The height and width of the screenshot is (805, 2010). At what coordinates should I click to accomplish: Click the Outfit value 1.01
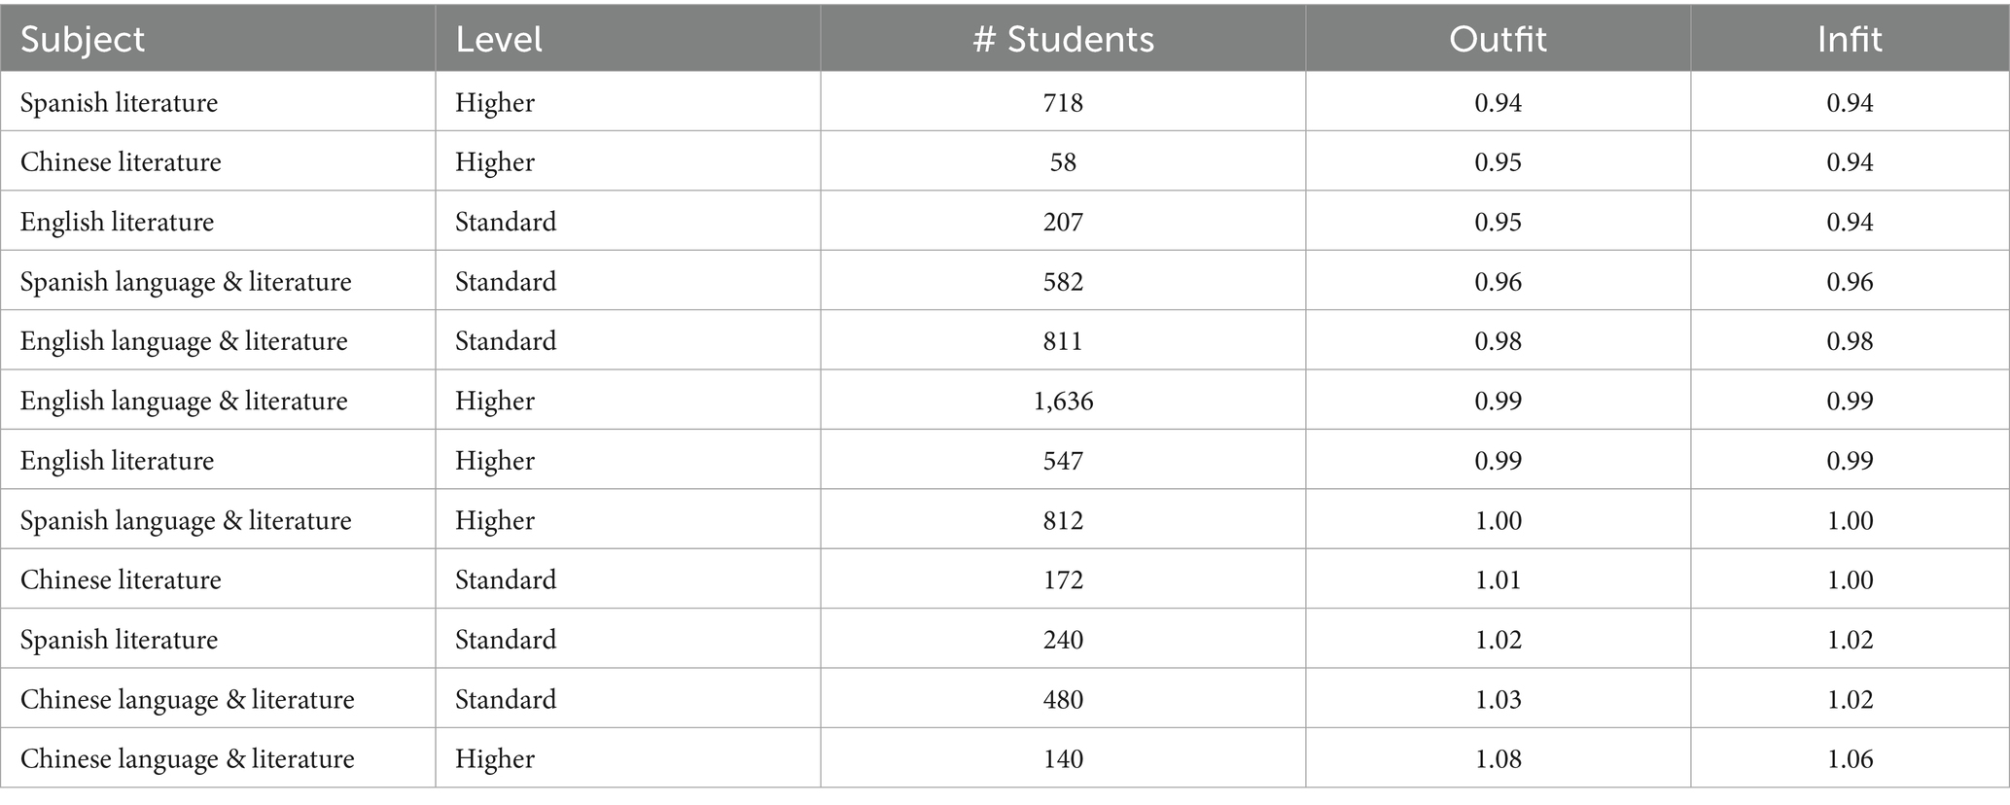coord(1498,579)
